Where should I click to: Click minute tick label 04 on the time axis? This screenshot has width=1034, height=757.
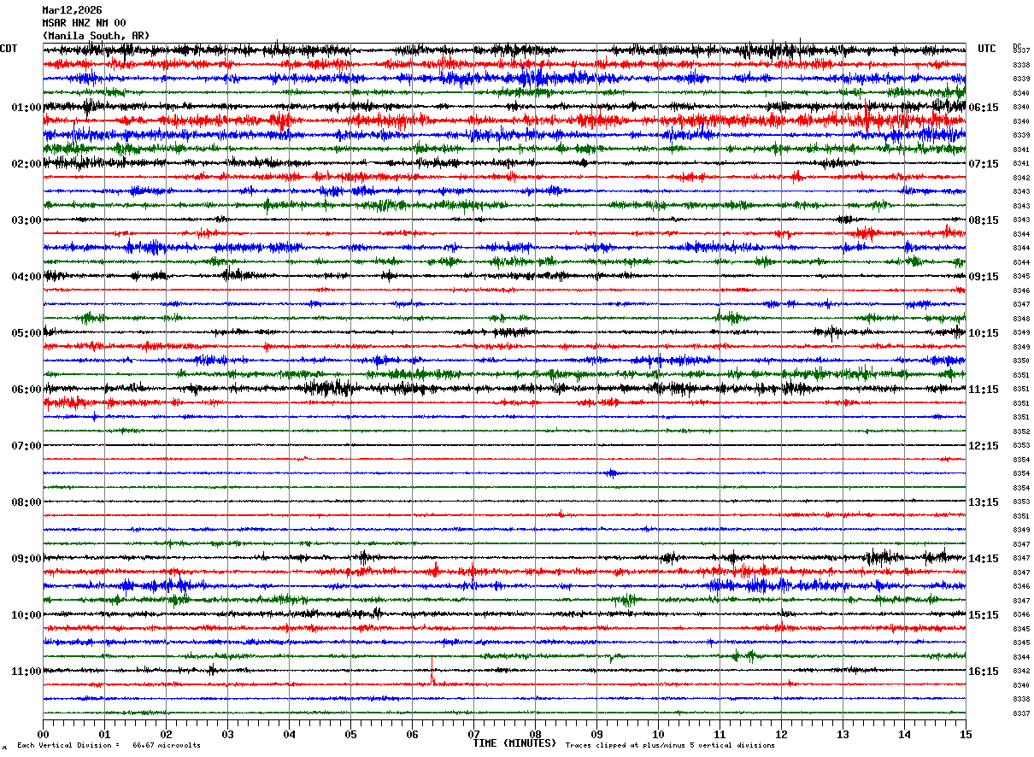point(289,734)
